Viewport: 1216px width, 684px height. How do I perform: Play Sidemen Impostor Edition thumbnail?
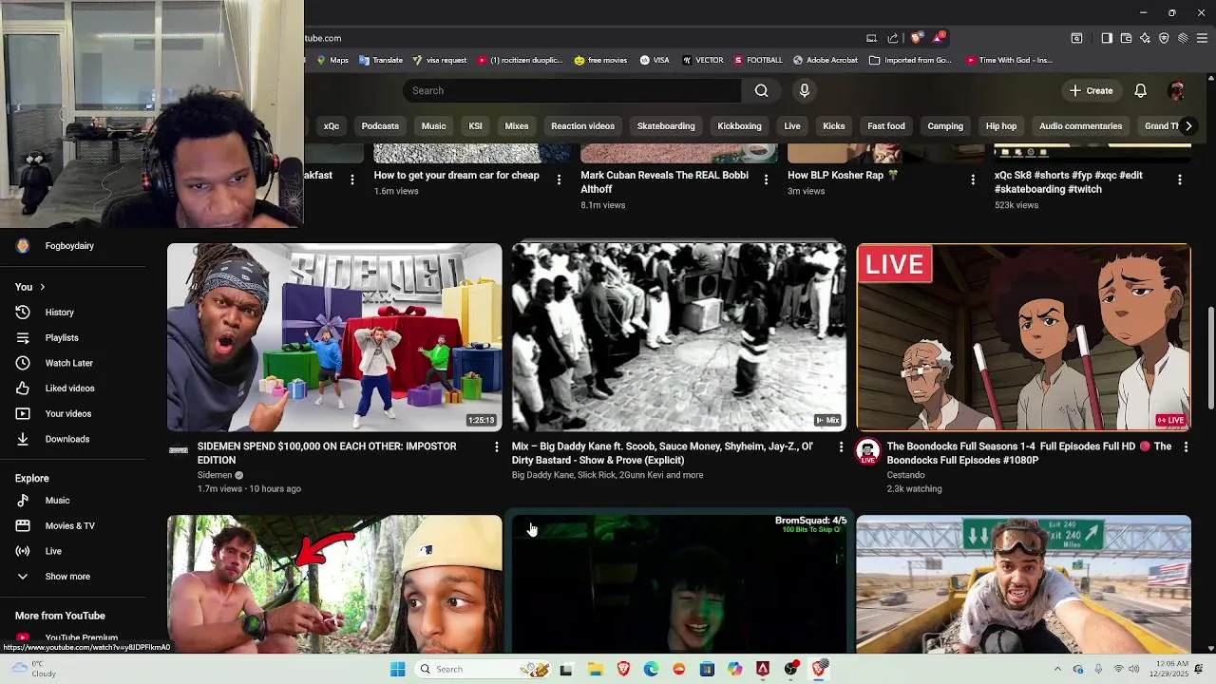334,337
